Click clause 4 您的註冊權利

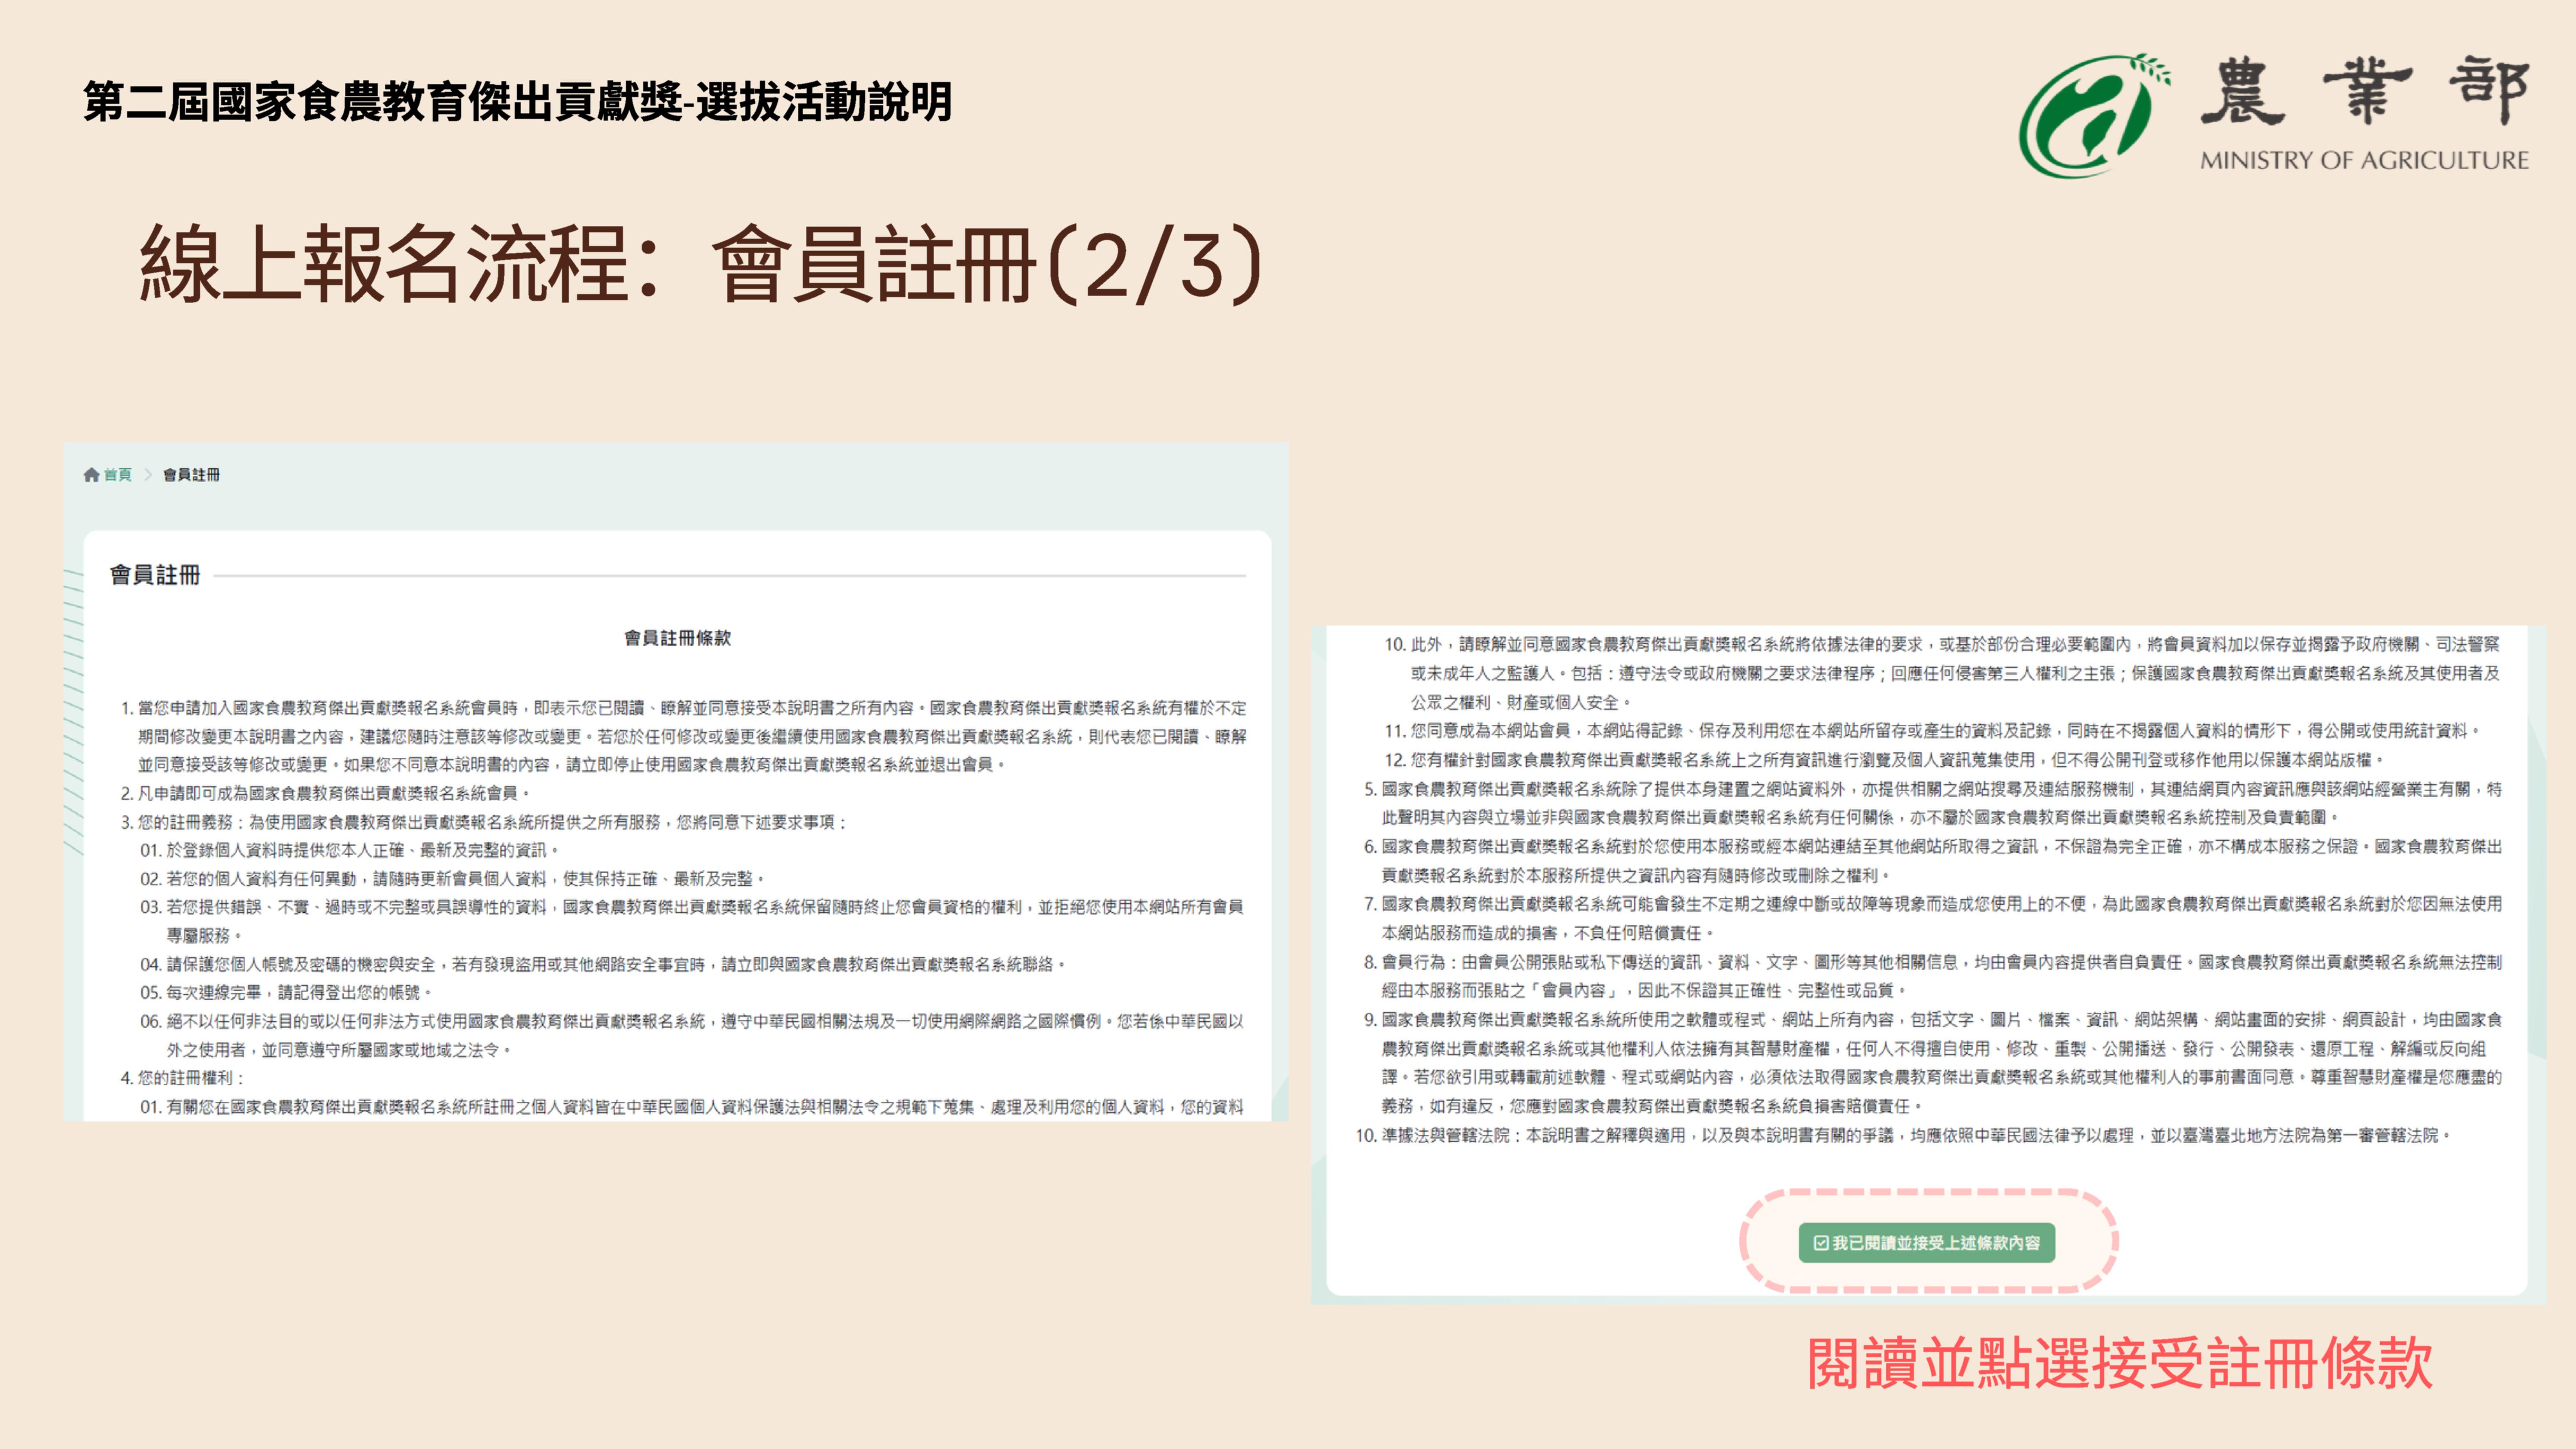(182, 1078)
